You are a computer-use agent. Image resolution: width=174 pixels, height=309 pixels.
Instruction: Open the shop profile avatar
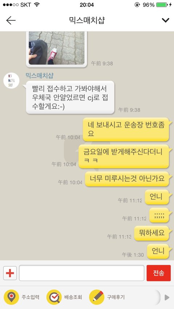[x=11, y=80]
